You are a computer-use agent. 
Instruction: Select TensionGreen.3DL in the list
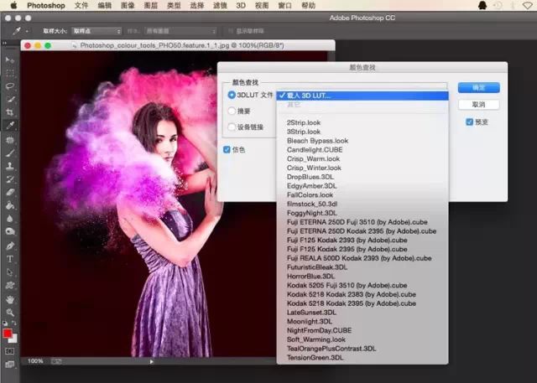tap(362, 357)
